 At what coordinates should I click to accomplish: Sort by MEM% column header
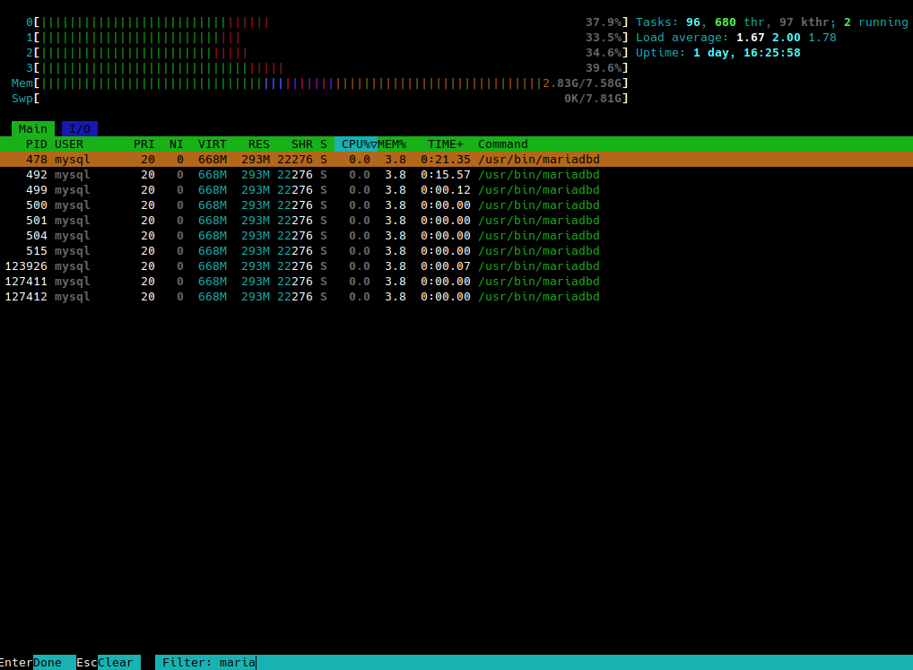[x=392, y=144]
